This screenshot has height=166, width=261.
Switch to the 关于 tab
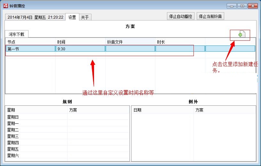click(x=85, y=17)
